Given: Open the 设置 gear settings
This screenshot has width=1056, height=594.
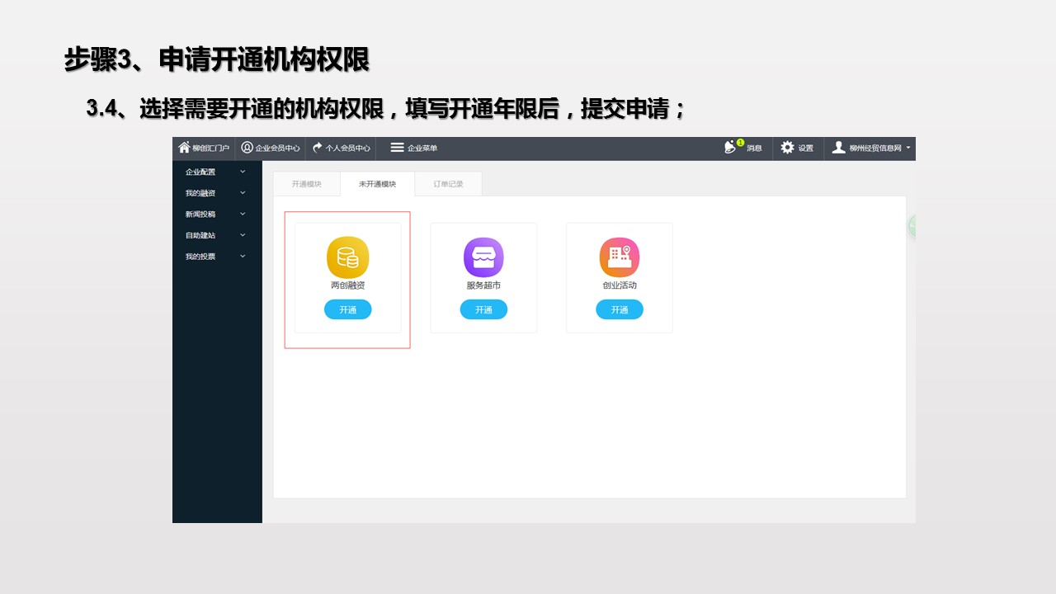Looking at the screenshot, I should tap(797, 148).
